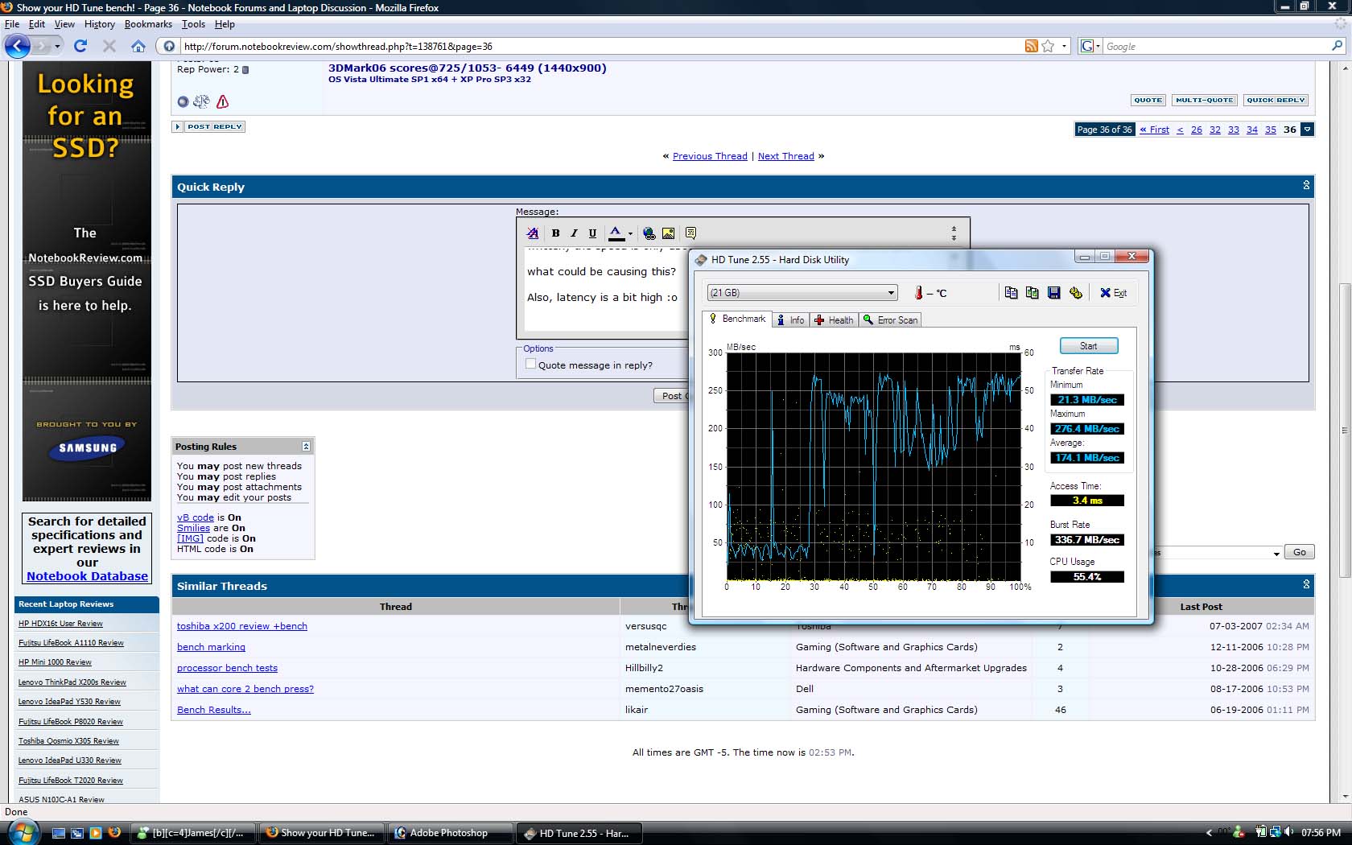
Task: Click the page vertical scrollbar
Action: (x=1345, y=431)
